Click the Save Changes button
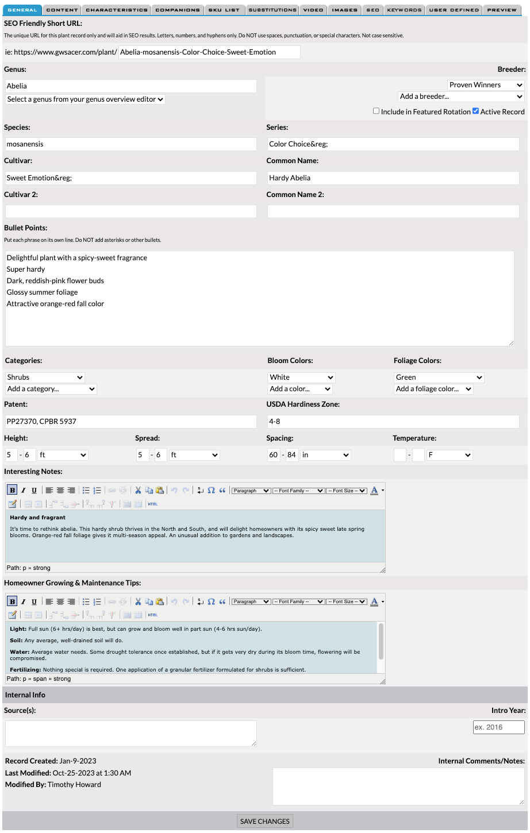The height and width of the screenshot is (833, 530). coord(264,821)
